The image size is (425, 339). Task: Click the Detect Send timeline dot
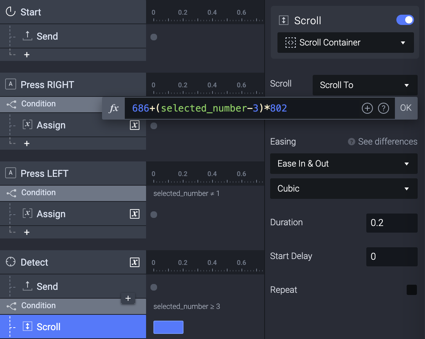(x=154, y=287)
